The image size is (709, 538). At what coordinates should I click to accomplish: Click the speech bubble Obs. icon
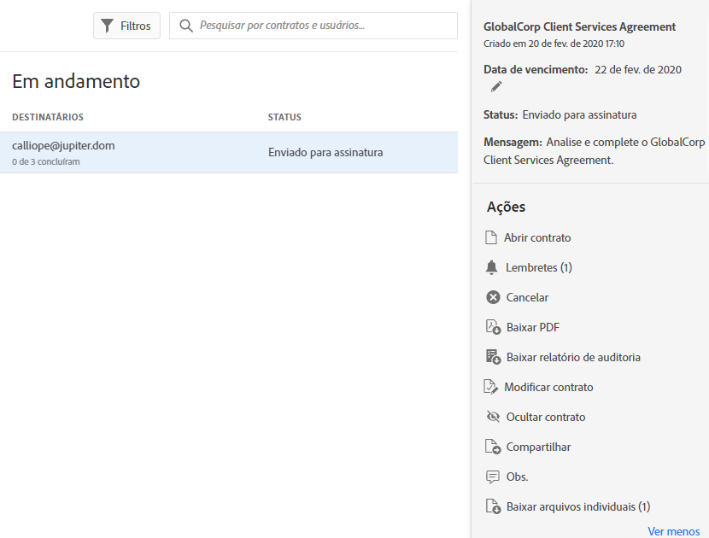pos(493,477)
